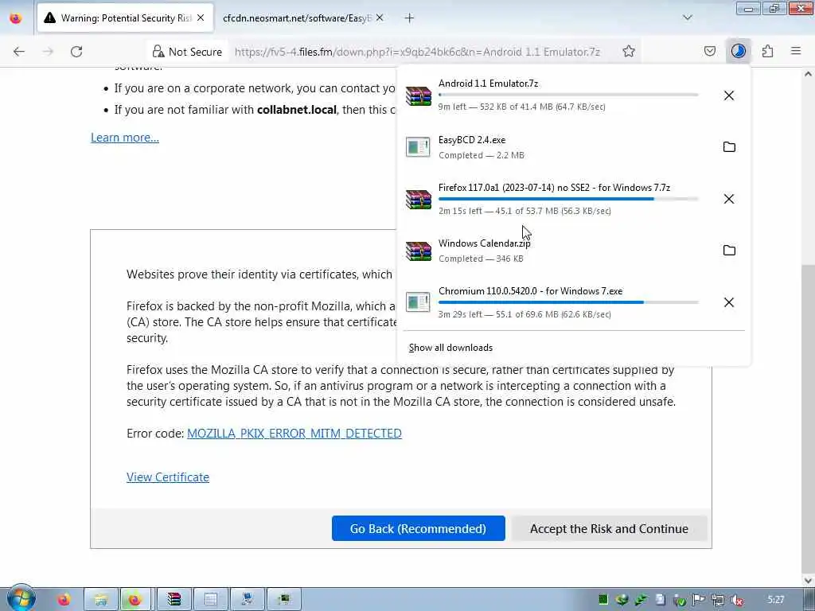Open the Learn more link
The image size is (815, 611).
pyautogui.click(x=125, y=137)
